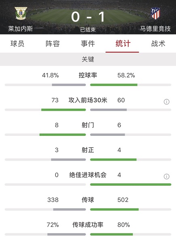
Task: Tap the green 58.2% possession bar
Action: 114,85
